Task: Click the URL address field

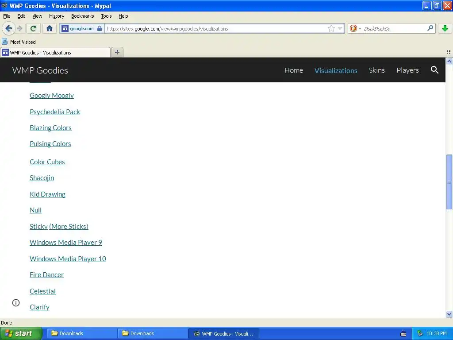Action: click(x=216, y=28)
